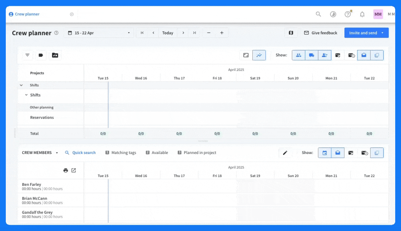Open the help question mark in header
This screenshot has width=401, height=231.
(348, 14)
